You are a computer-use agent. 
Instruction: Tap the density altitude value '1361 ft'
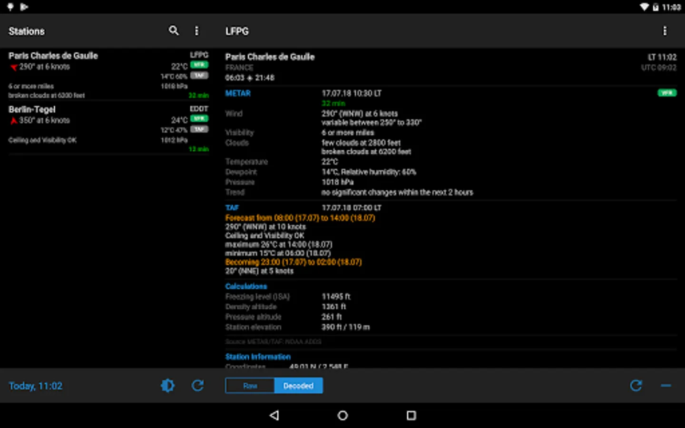(x=334, y=307)
